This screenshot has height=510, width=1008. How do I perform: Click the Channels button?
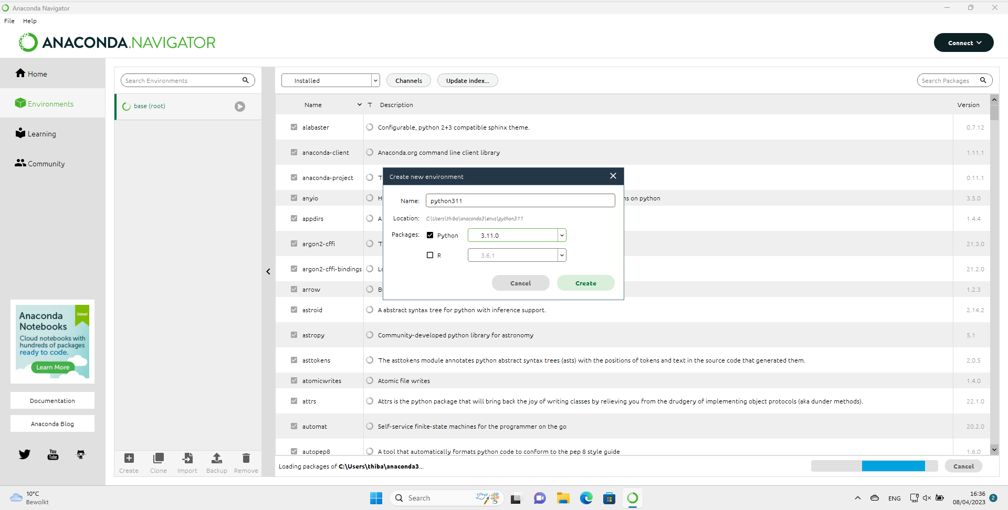408,80
